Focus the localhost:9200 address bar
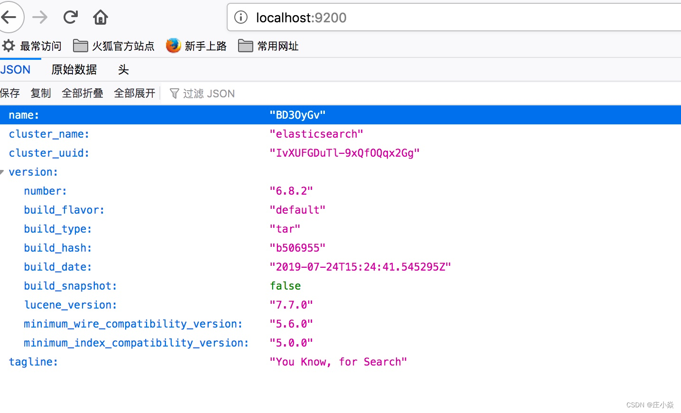The height and width of the screenshot is (413, 681). [454, 18]
